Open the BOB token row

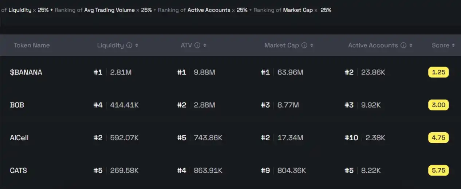point(17,105)
